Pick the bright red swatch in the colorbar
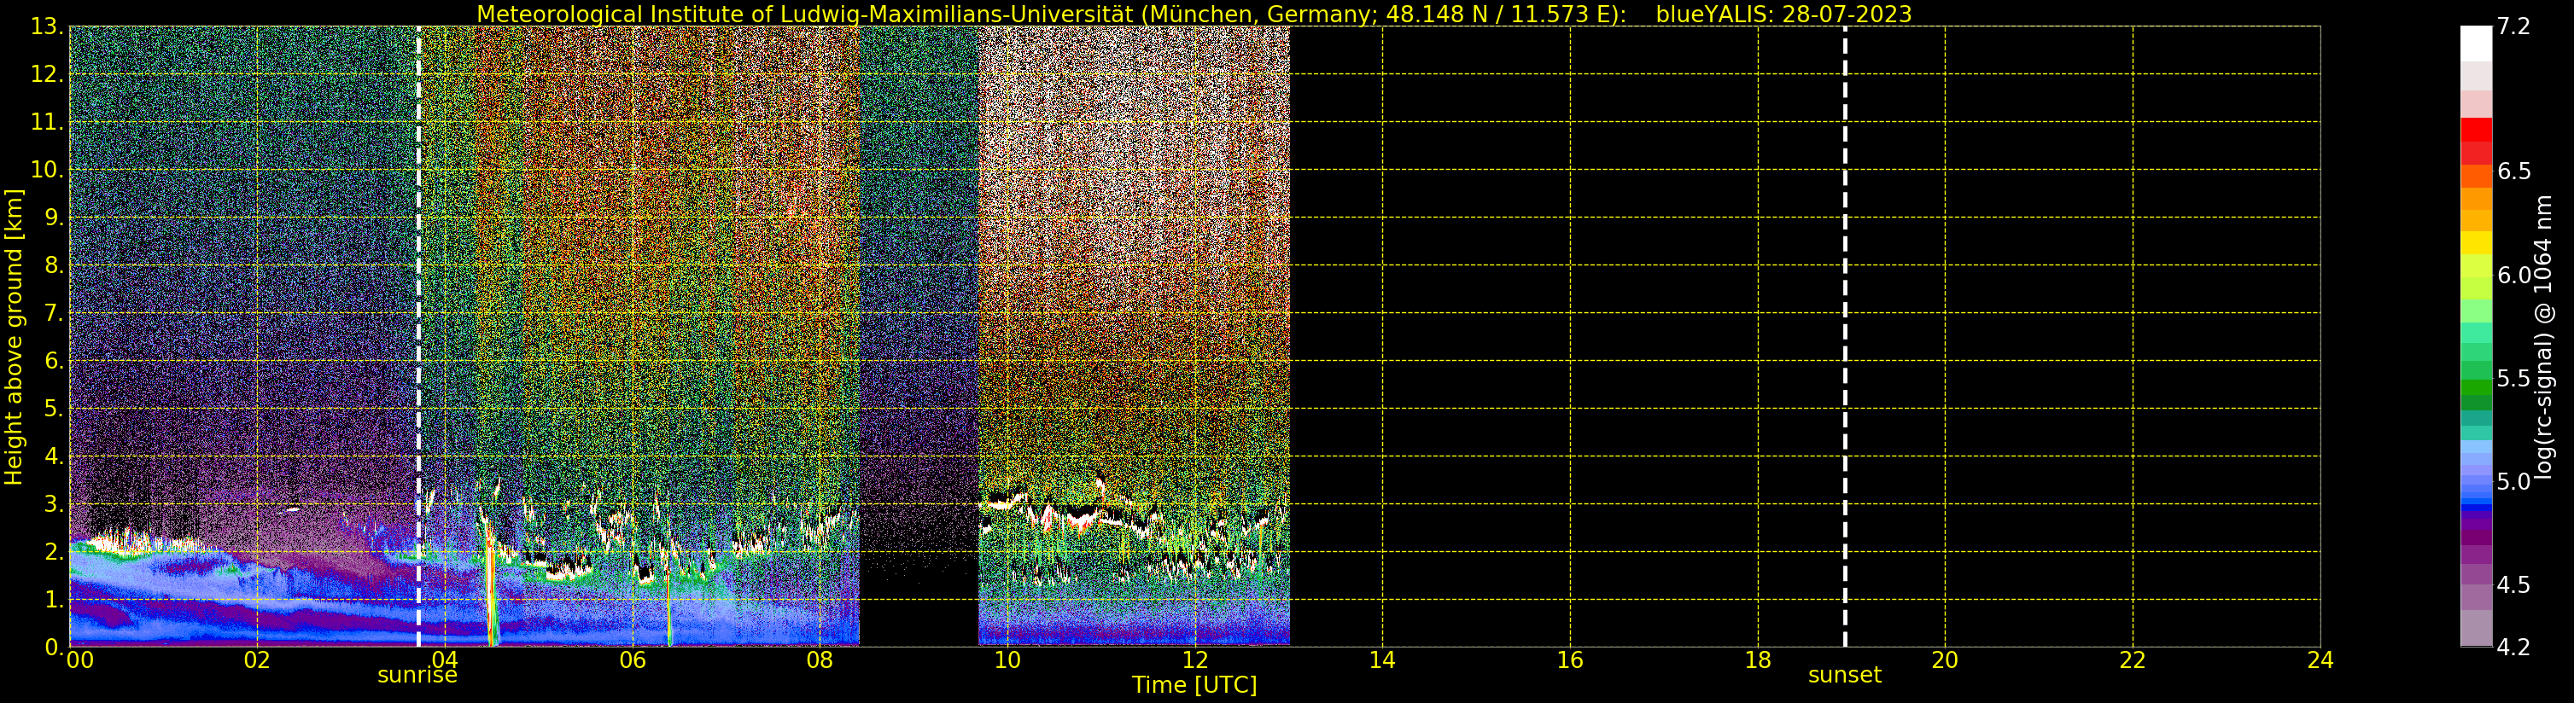Screen dimensions: 2574x703 (x=2476, y=130)
